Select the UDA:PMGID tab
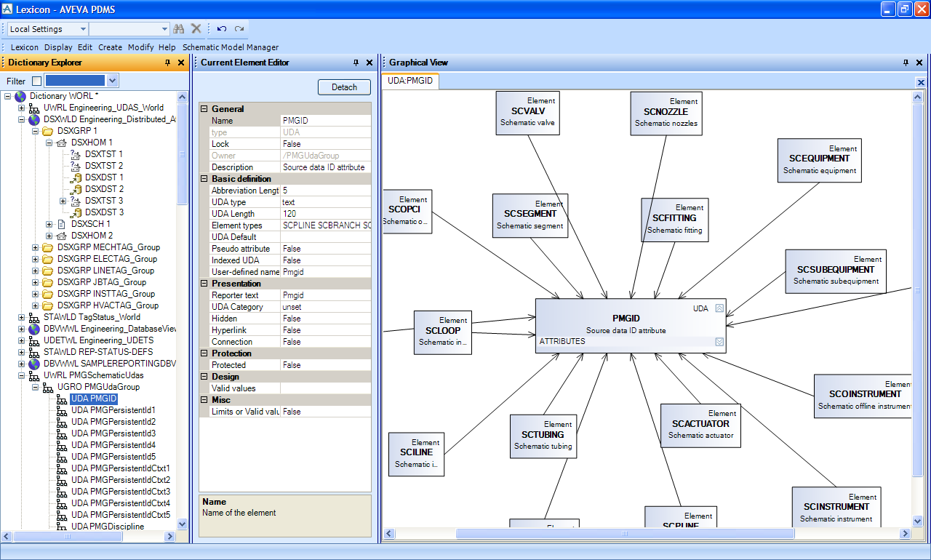This screenshot has height=560, width=931. coord(410,81)
